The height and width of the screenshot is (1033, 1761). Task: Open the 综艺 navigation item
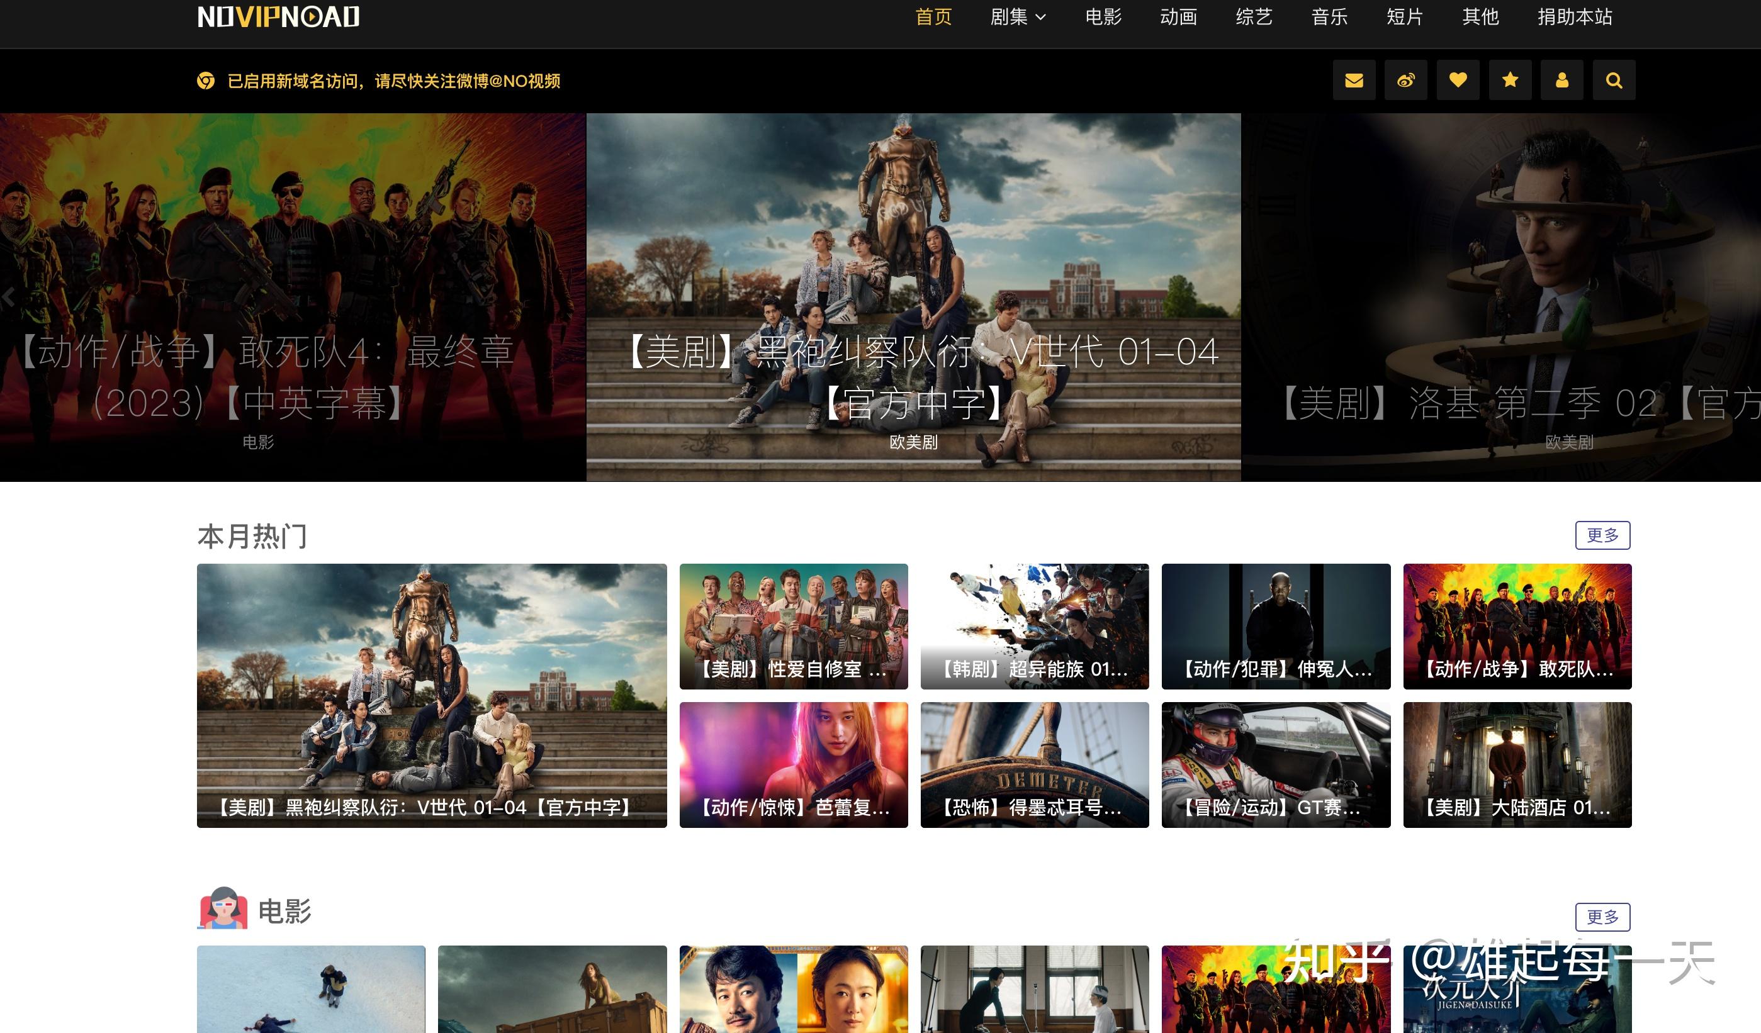pos(1254,17)
